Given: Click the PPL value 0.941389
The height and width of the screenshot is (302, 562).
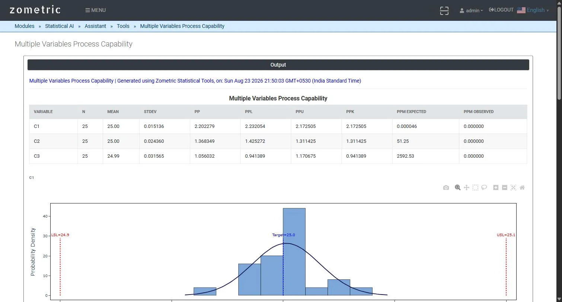Looking at the screenshot, I should click(x=255, y=156).
